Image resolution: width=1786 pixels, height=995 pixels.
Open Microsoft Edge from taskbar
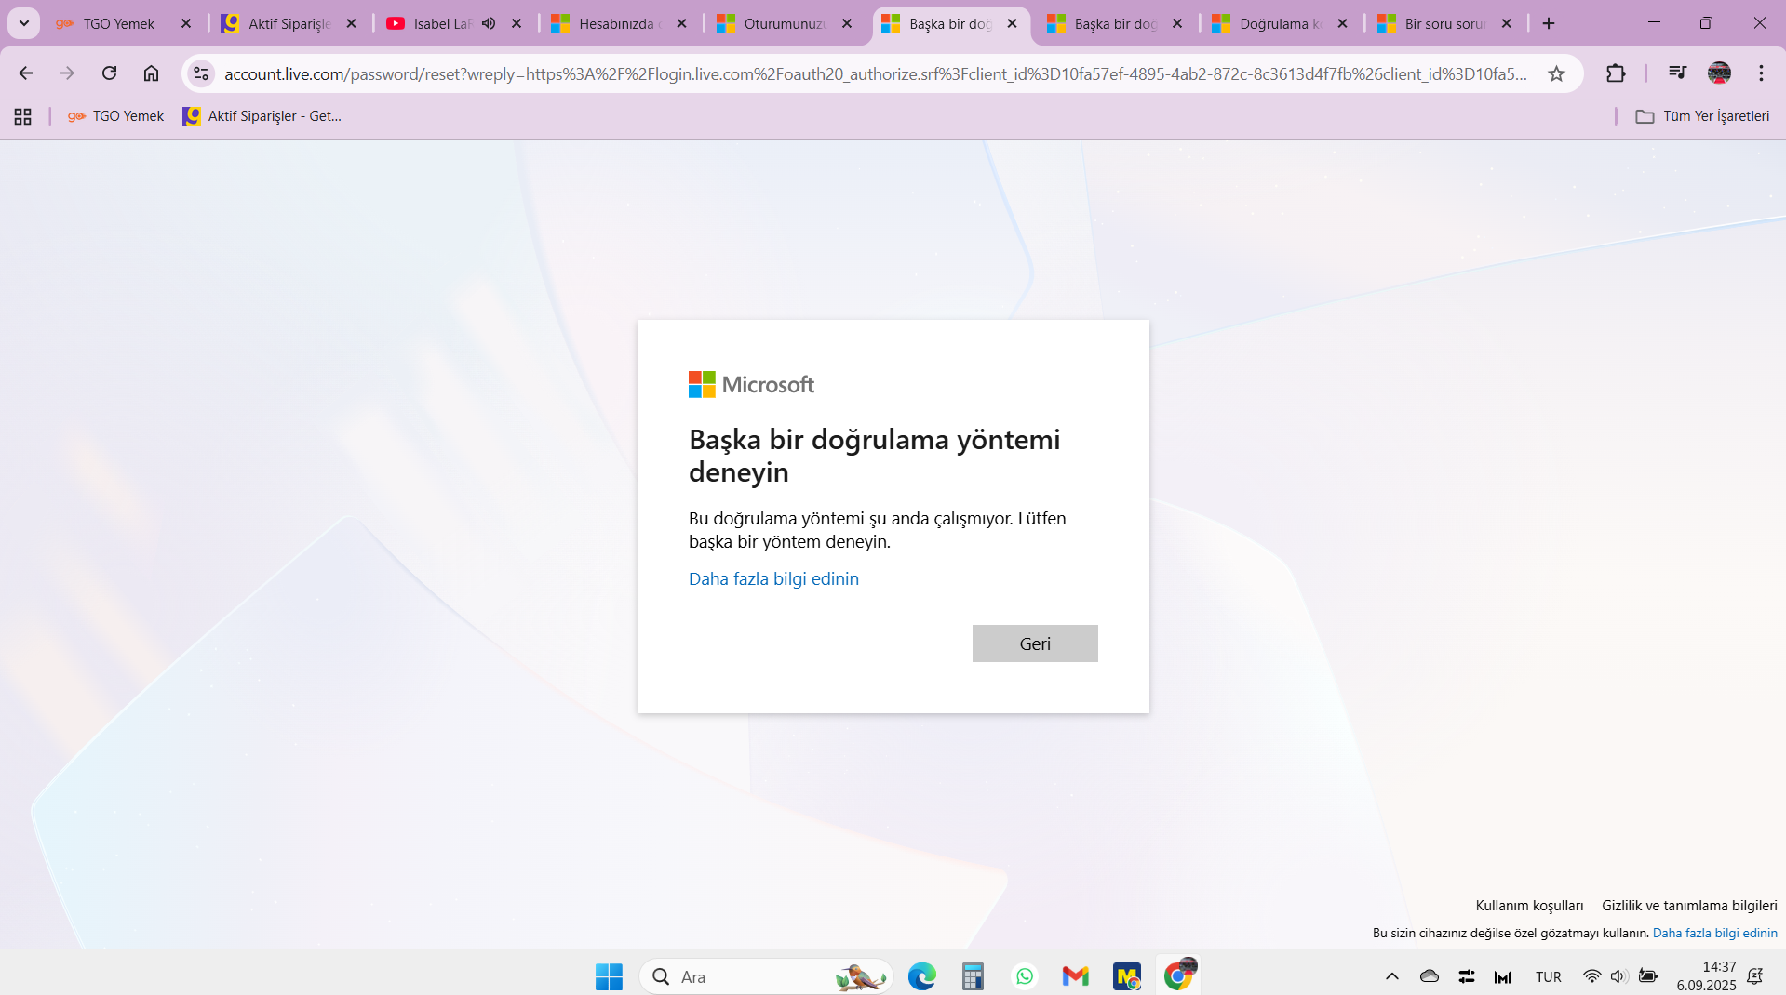tap(921, 976)
